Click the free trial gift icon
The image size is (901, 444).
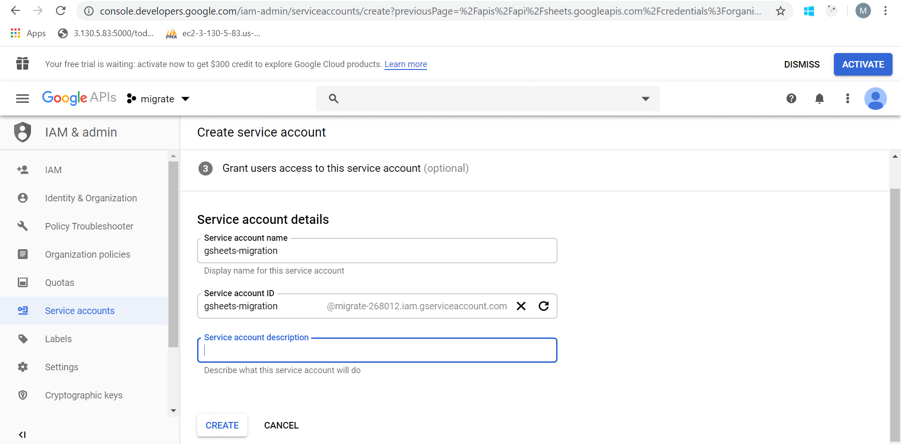click(22, 64)
